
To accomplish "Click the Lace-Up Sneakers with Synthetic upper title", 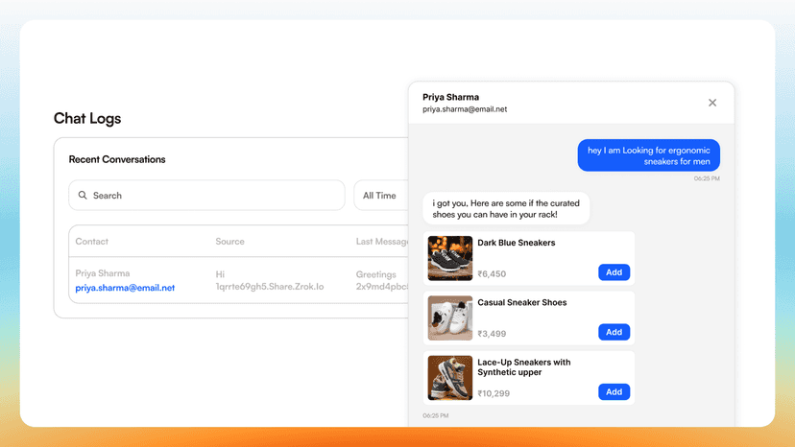I will [523, 367].
